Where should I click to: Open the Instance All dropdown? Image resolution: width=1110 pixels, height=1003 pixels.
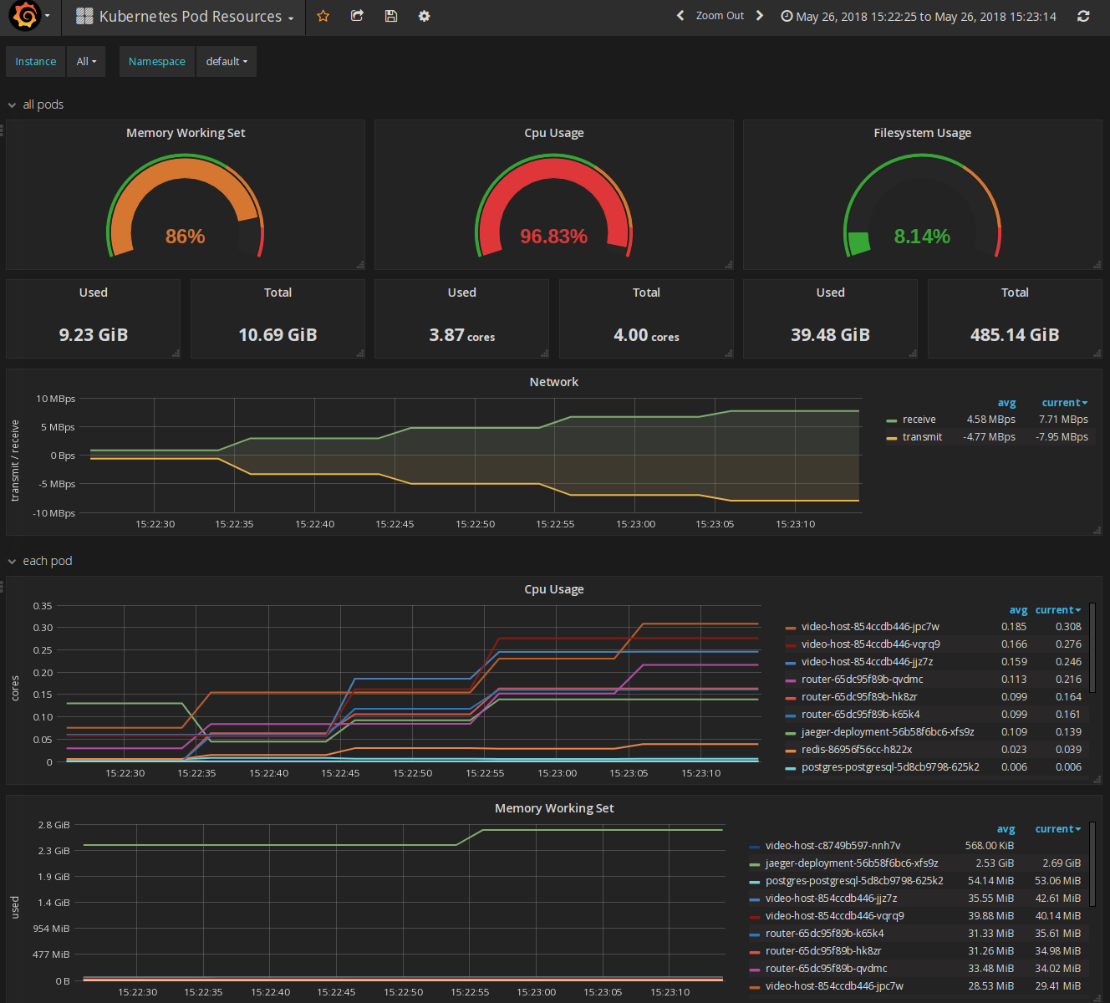tap(87, 62)
